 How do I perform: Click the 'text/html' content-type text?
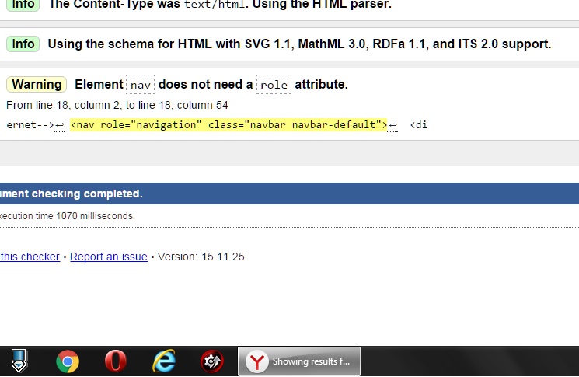click(215, 5)
